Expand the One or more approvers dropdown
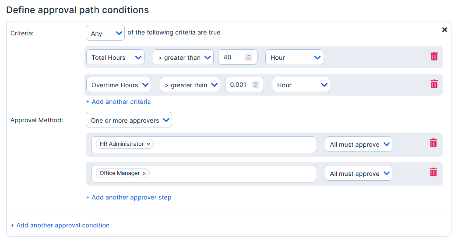This screenshot has width=458, height=237. [129, 120]
